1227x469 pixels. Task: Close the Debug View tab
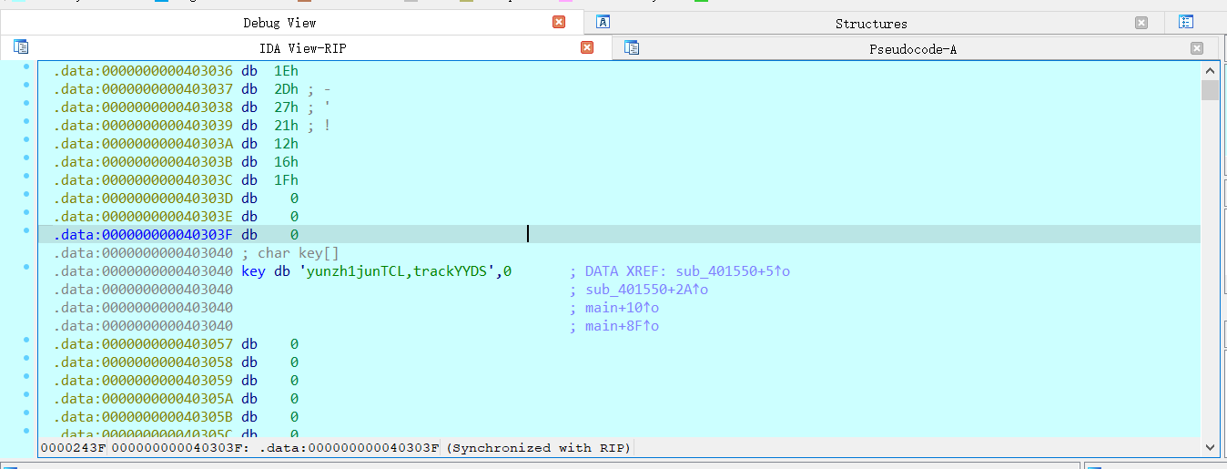pos(559,23)
